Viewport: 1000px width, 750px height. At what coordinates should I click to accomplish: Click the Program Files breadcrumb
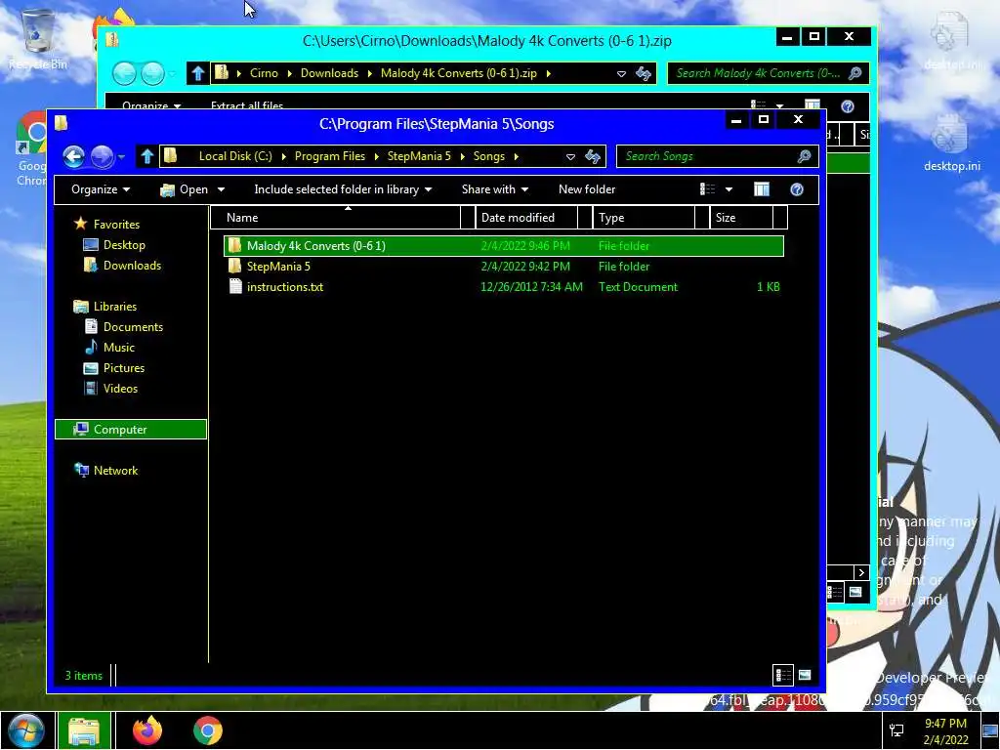pos(330,156)
